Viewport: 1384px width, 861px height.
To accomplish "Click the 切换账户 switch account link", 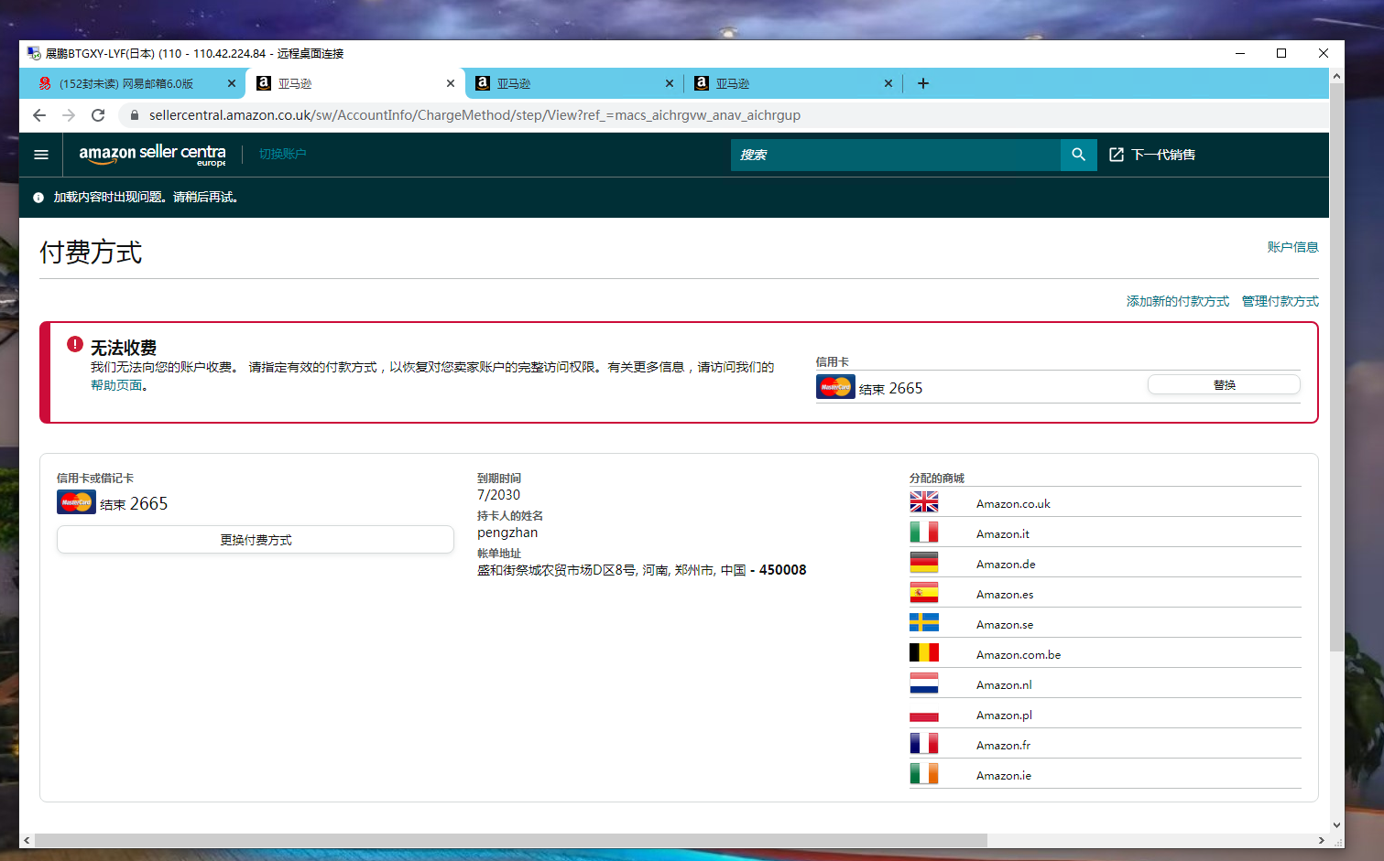I will tap(282, 154).
